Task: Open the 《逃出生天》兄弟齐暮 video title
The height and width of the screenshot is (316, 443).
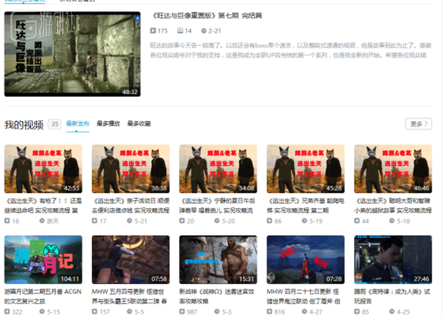Action: 306,206
